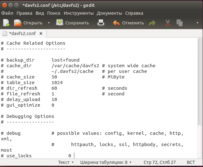Click the '# debug' option text
203x167 pixels.
tap(11, 133)
